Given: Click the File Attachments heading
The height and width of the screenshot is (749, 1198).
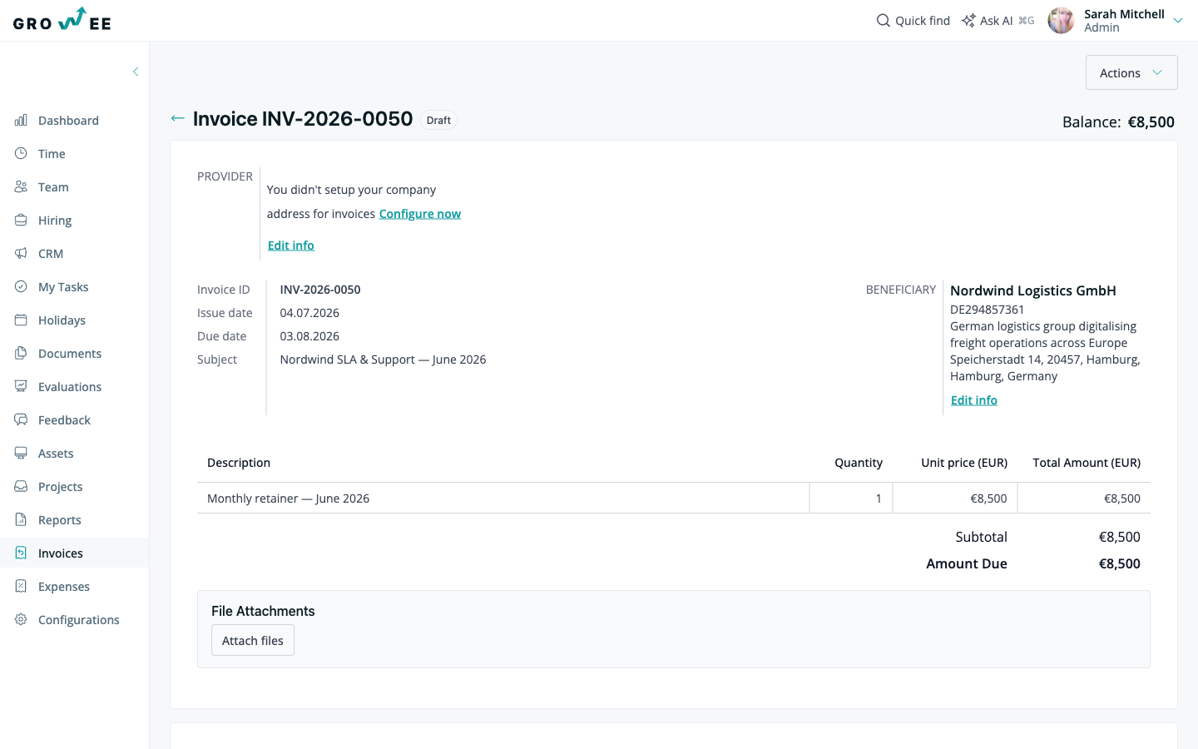Looking at the screenshot, I should pyautogui.click(x=263, y=611).
